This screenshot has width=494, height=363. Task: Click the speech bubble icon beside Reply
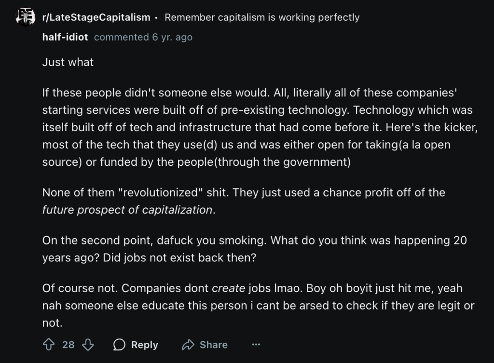coord(119,344)
